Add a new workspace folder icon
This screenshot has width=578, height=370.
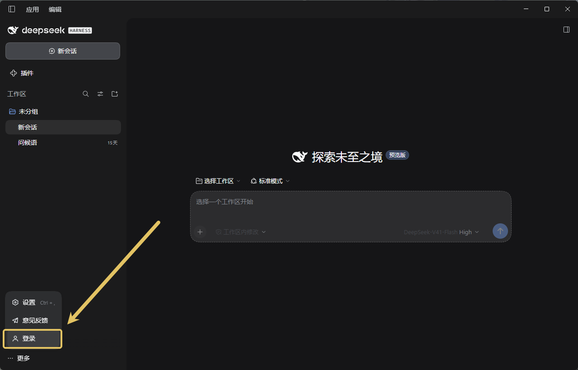[115, 94]
